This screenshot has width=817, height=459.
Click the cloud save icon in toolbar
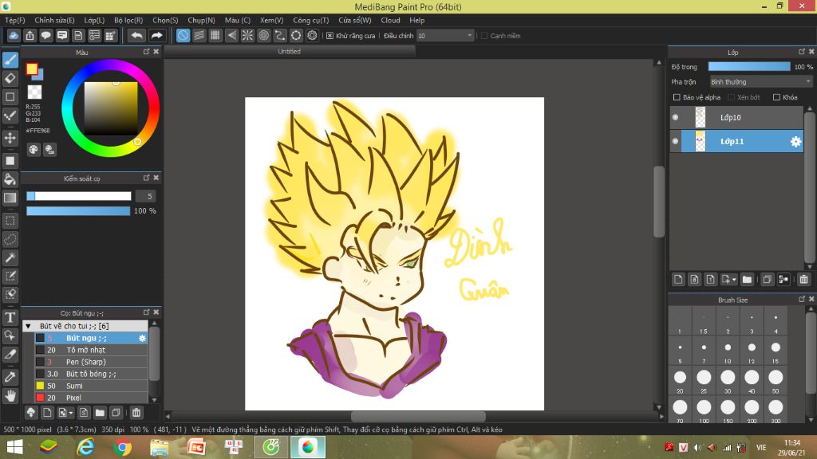point(14,35)
